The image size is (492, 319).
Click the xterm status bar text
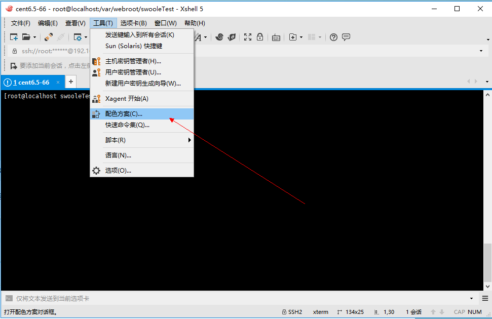(321, 312)
